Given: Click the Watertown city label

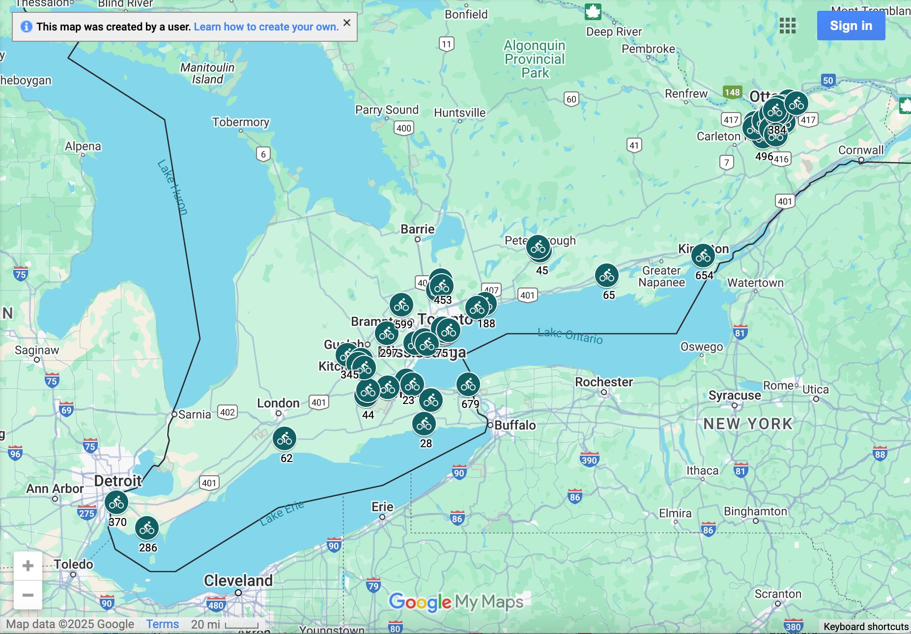Looking at the screenshot, I should 755,283.
